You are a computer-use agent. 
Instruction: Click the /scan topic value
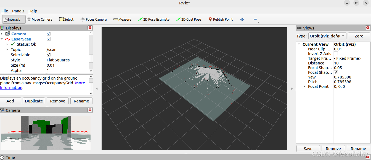point(52,50)
